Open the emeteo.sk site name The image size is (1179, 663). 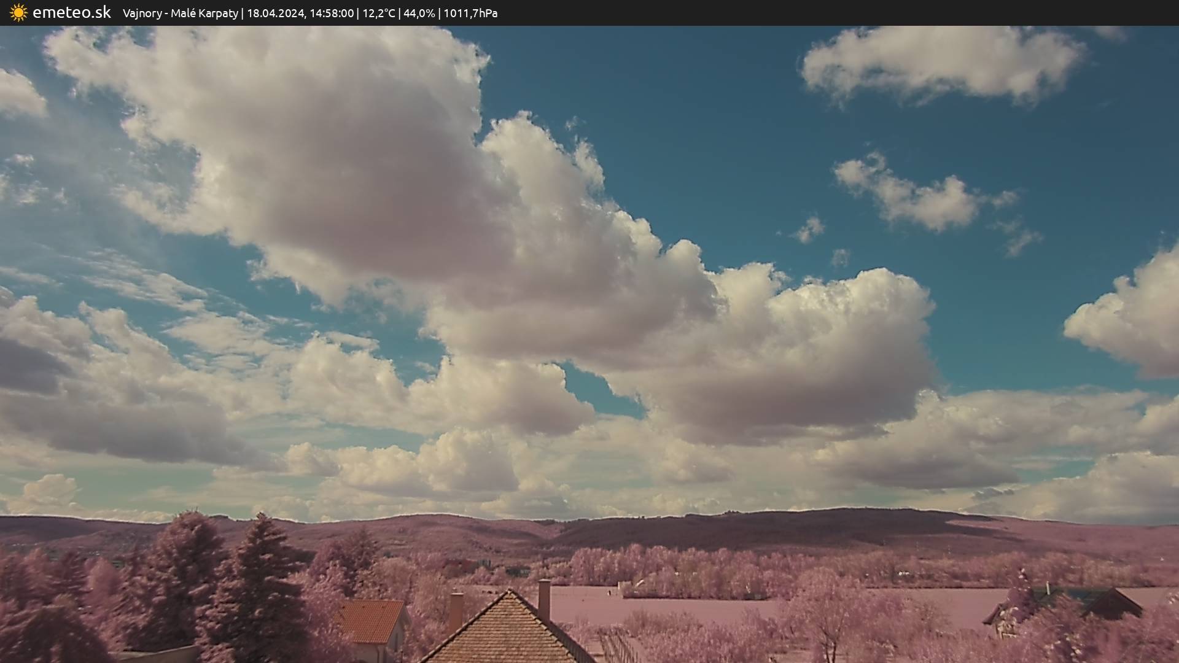pyautogui.click(x=71, y=13)
